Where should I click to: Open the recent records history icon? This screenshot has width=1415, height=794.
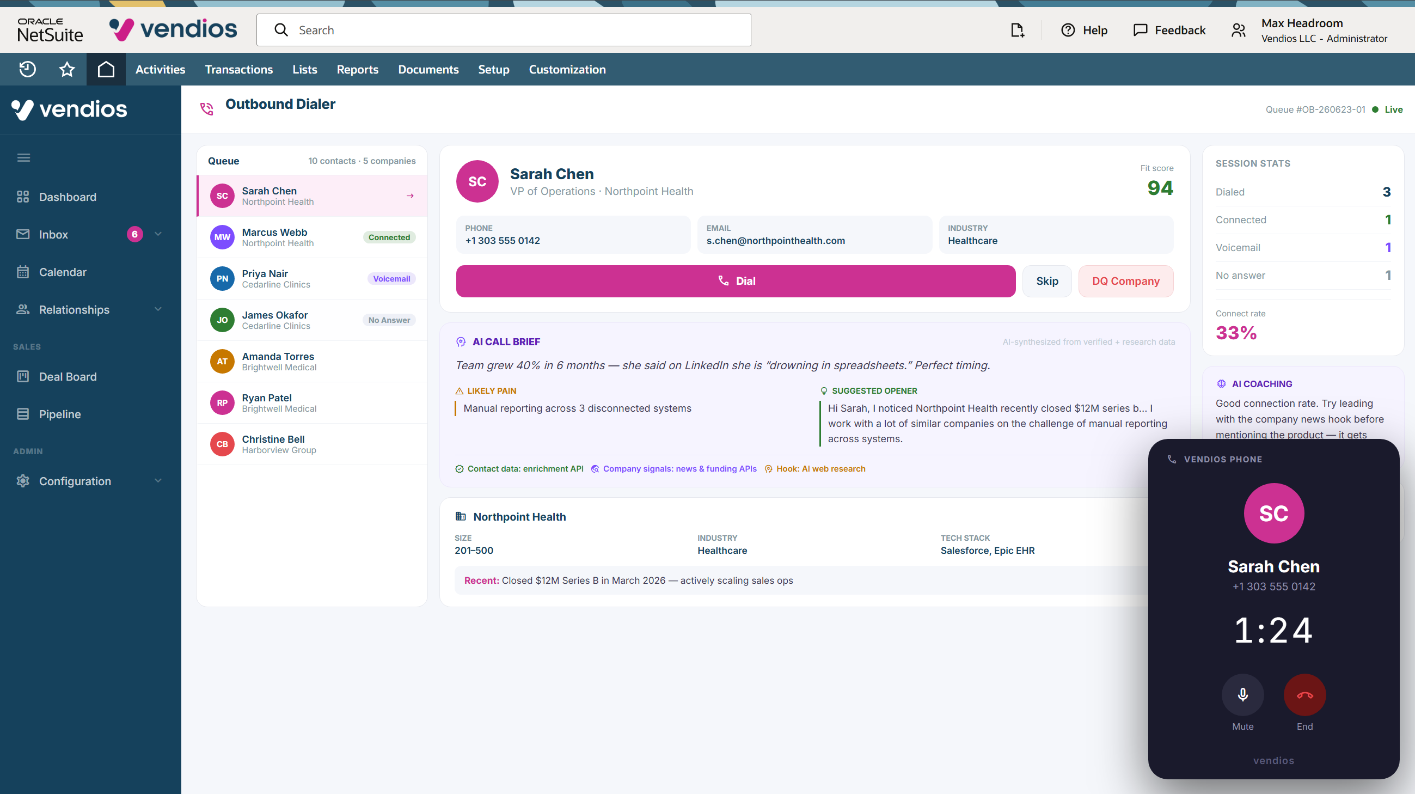pos(27,69)
